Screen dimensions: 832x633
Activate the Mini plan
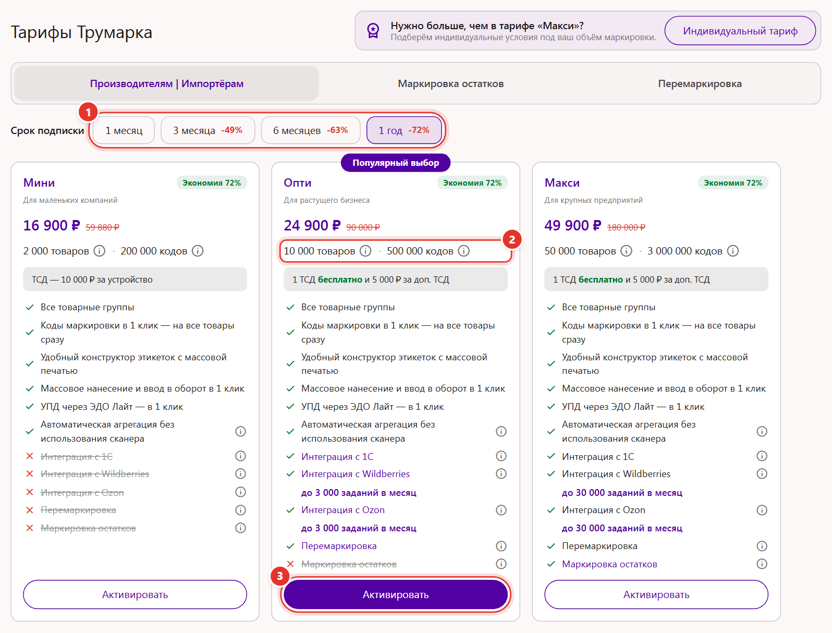[x=135, y=594]
